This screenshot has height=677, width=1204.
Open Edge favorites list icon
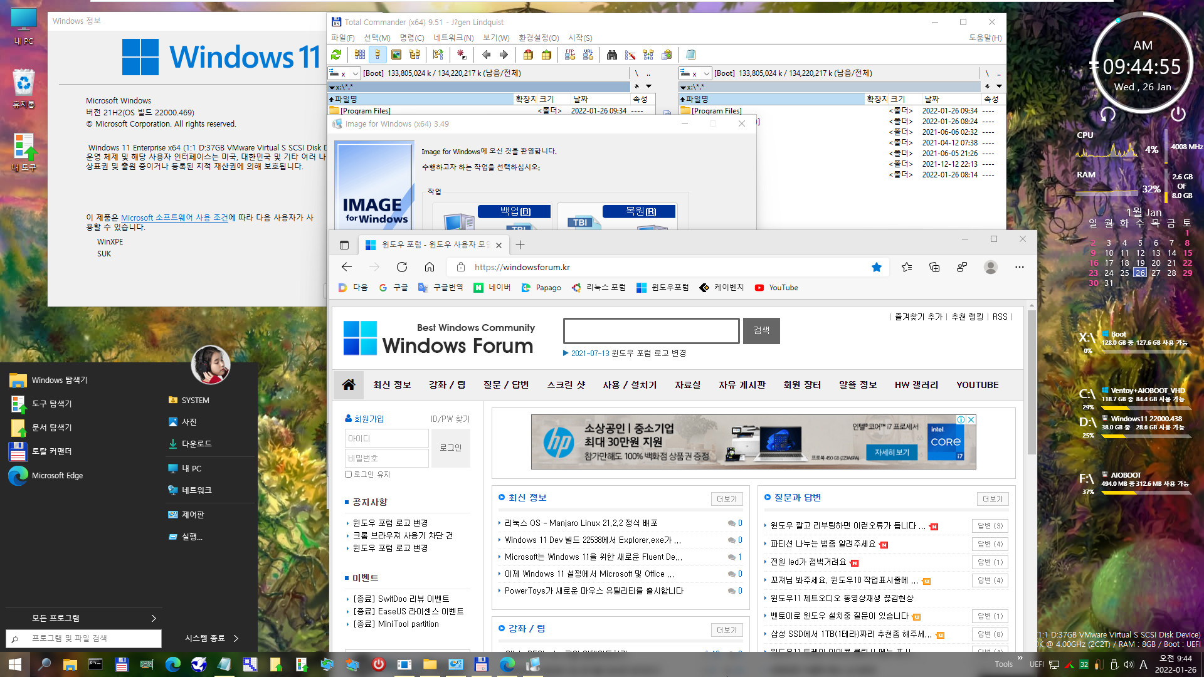[x=907, y=267]
